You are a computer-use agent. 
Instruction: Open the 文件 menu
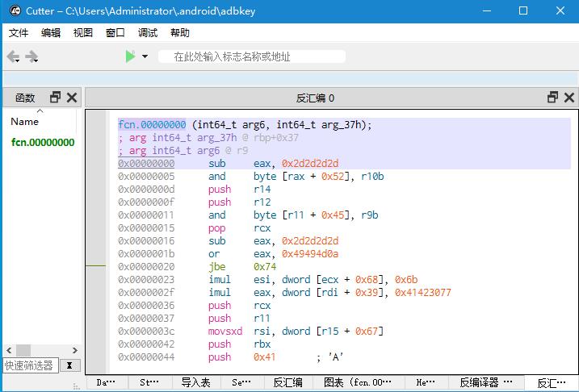tap(19, 33)
